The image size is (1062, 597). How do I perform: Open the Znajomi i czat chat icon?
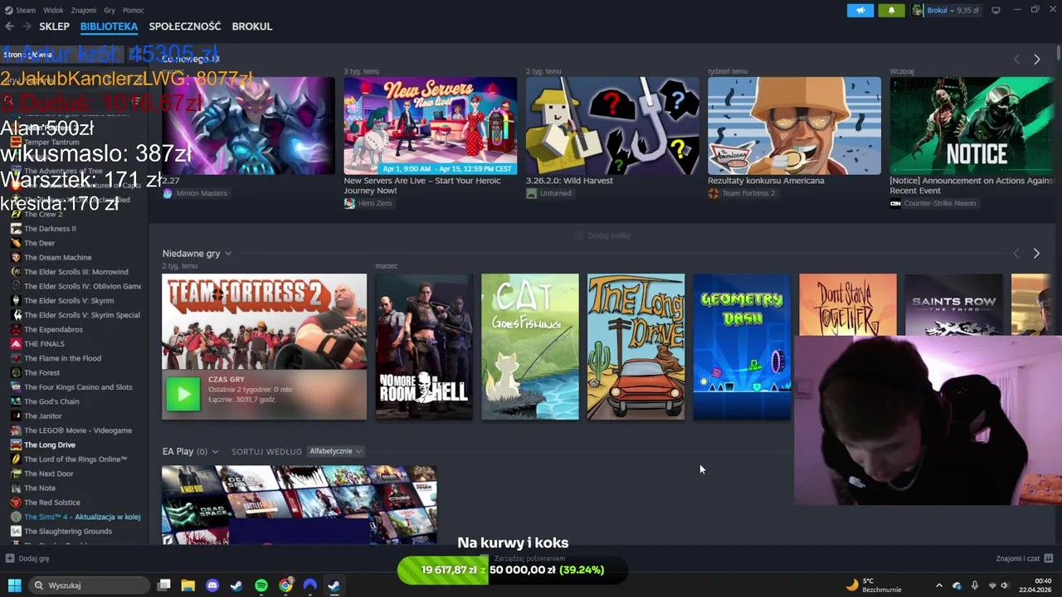(x=1049, y=558)
